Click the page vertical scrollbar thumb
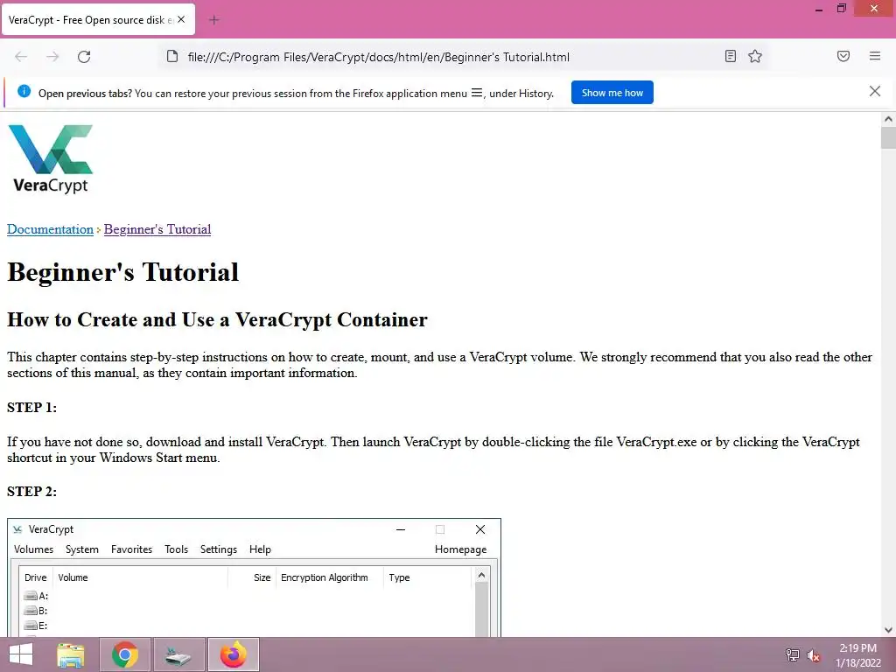Image resolution: width=896 pixels, height=672 pixels. pyautogui.click(x=888, y=137)
